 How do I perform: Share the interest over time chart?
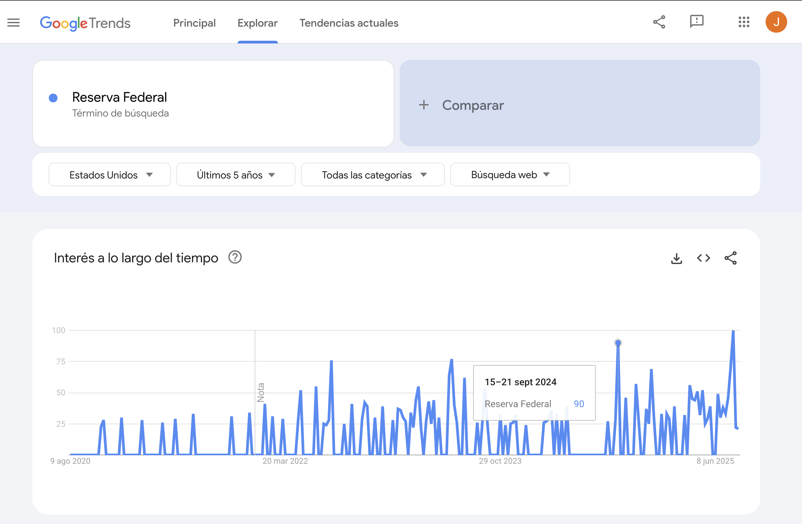coord(731,258)
